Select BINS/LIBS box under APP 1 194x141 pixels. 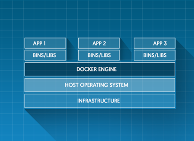point(45,55)
